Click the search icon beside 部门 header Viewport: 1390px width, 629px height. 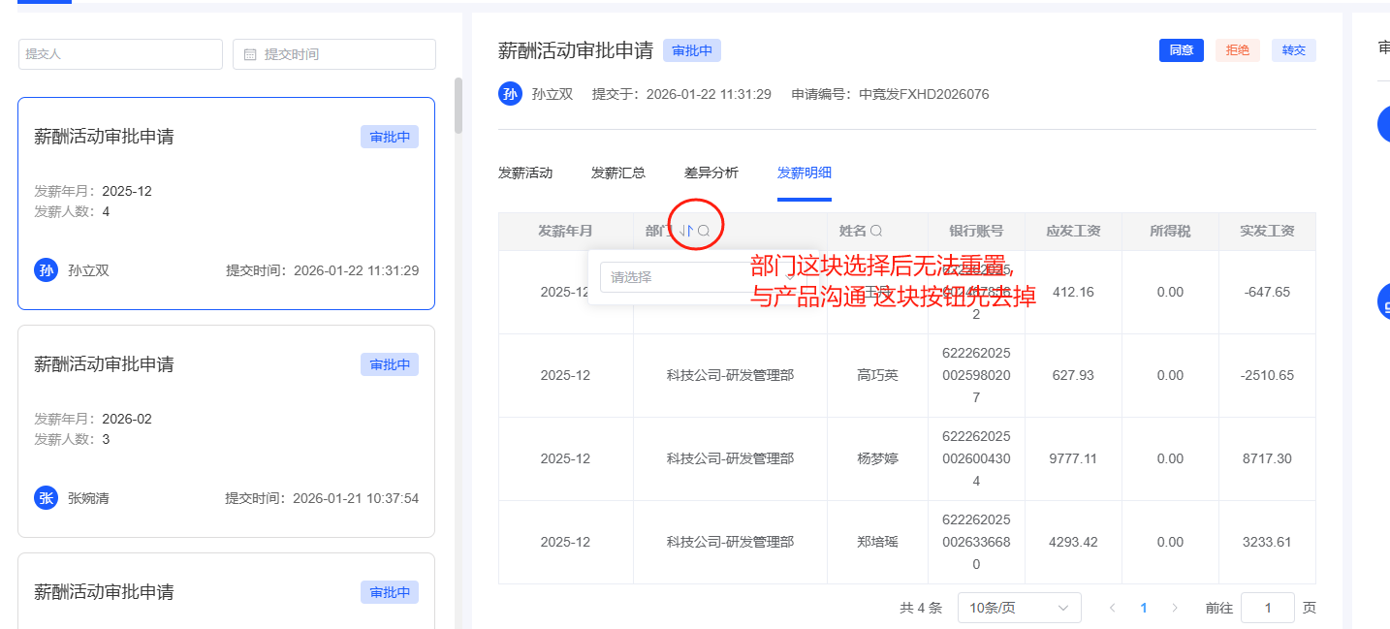click(x=704, y=231)
